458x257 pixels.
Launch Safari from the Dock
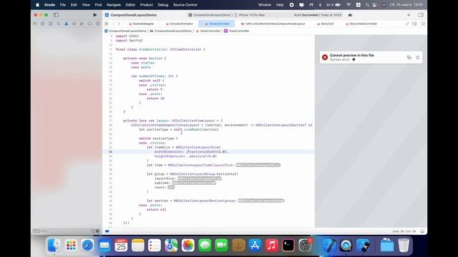[x=87, y=245]
